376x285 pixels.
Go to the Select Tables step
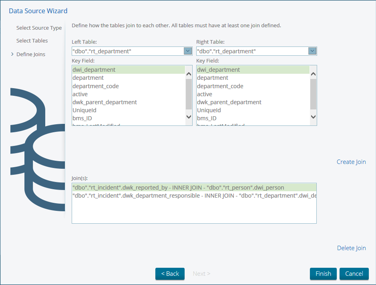32,40
